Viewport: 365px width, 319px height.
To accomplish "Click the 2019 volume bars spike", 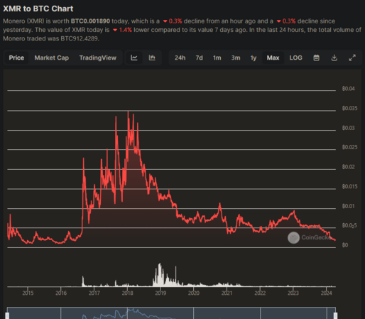I will point(160,275).
